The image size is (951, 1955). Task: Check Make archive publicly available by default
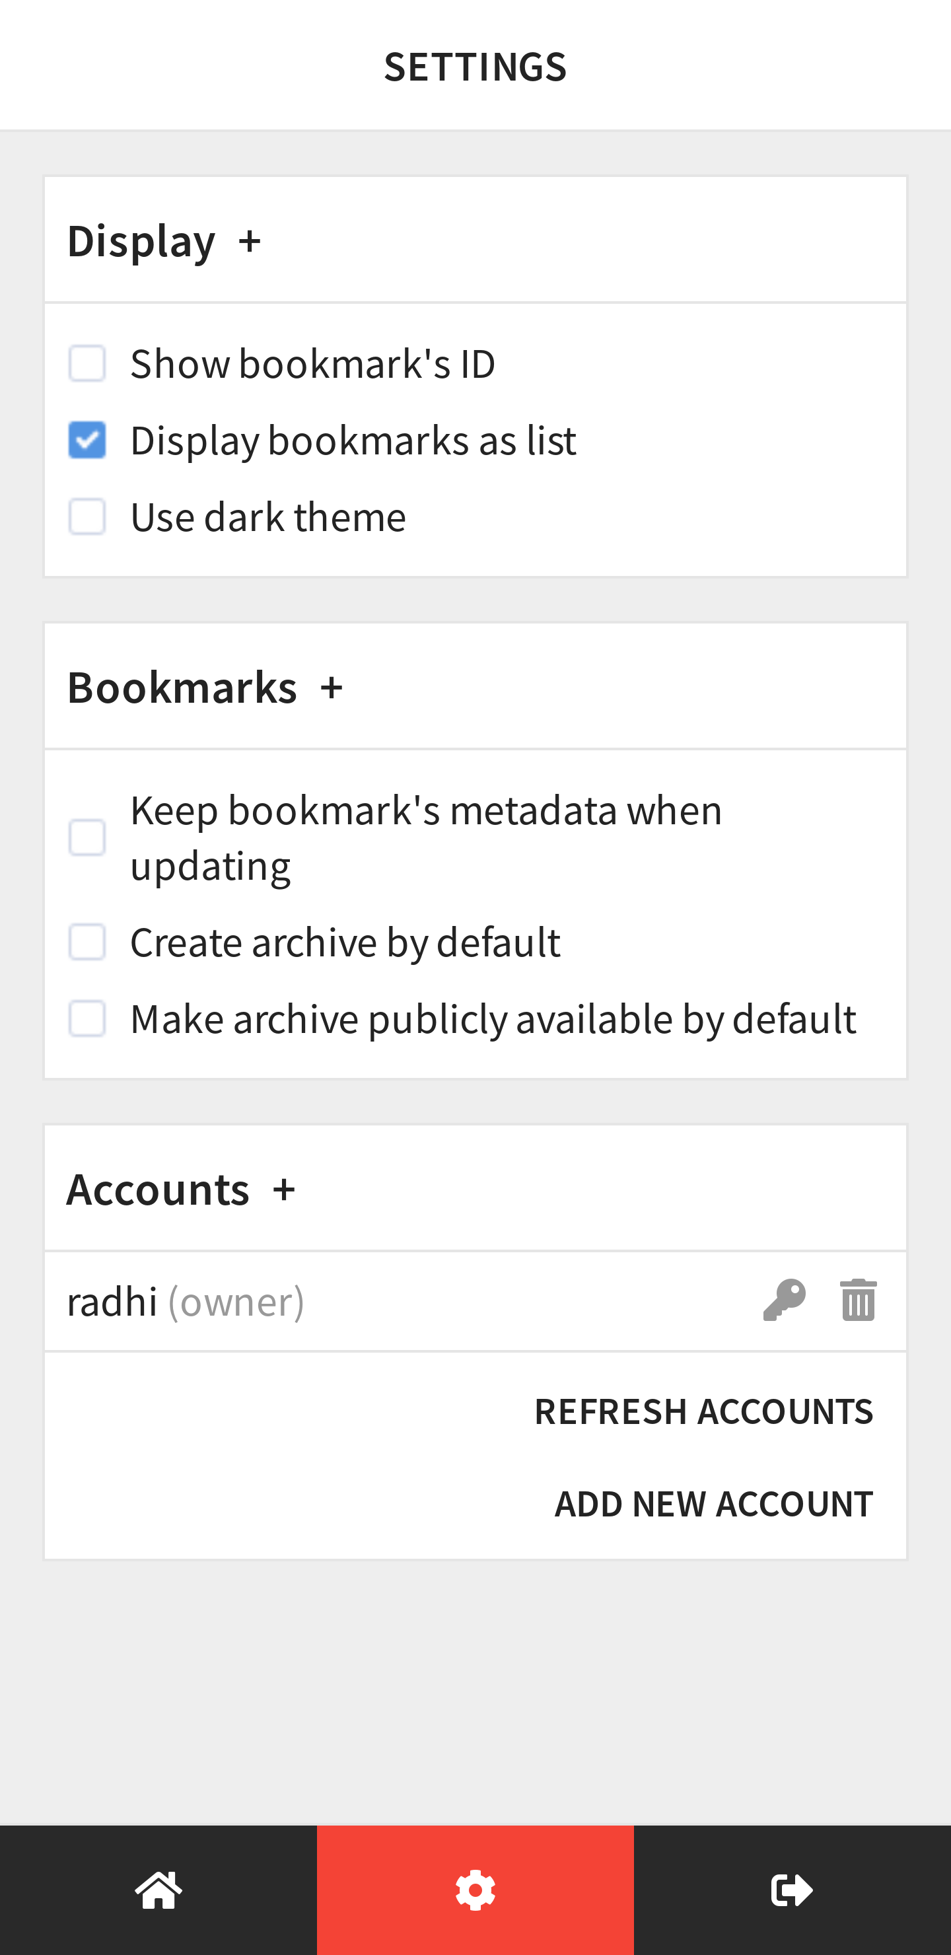87,1018
